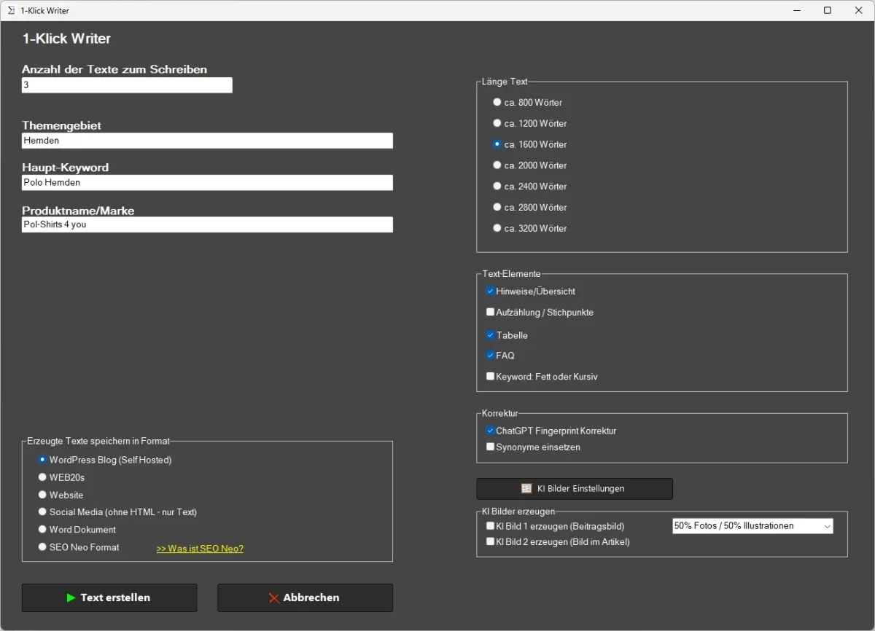Click the Themengebiet field containing Hemden
This screenshot has height=631, width=875.
coord(207,141)
